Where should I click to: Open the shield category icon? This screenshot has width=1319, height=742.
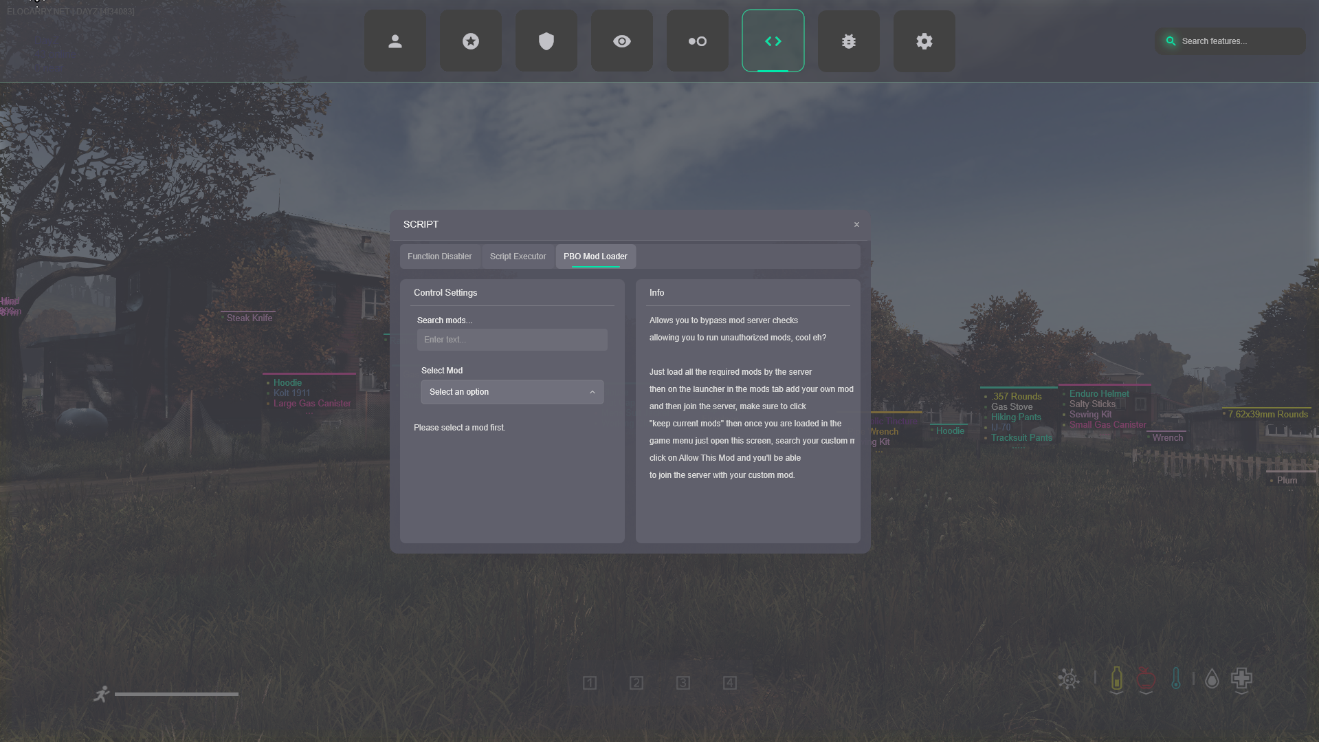coord(546,41)
